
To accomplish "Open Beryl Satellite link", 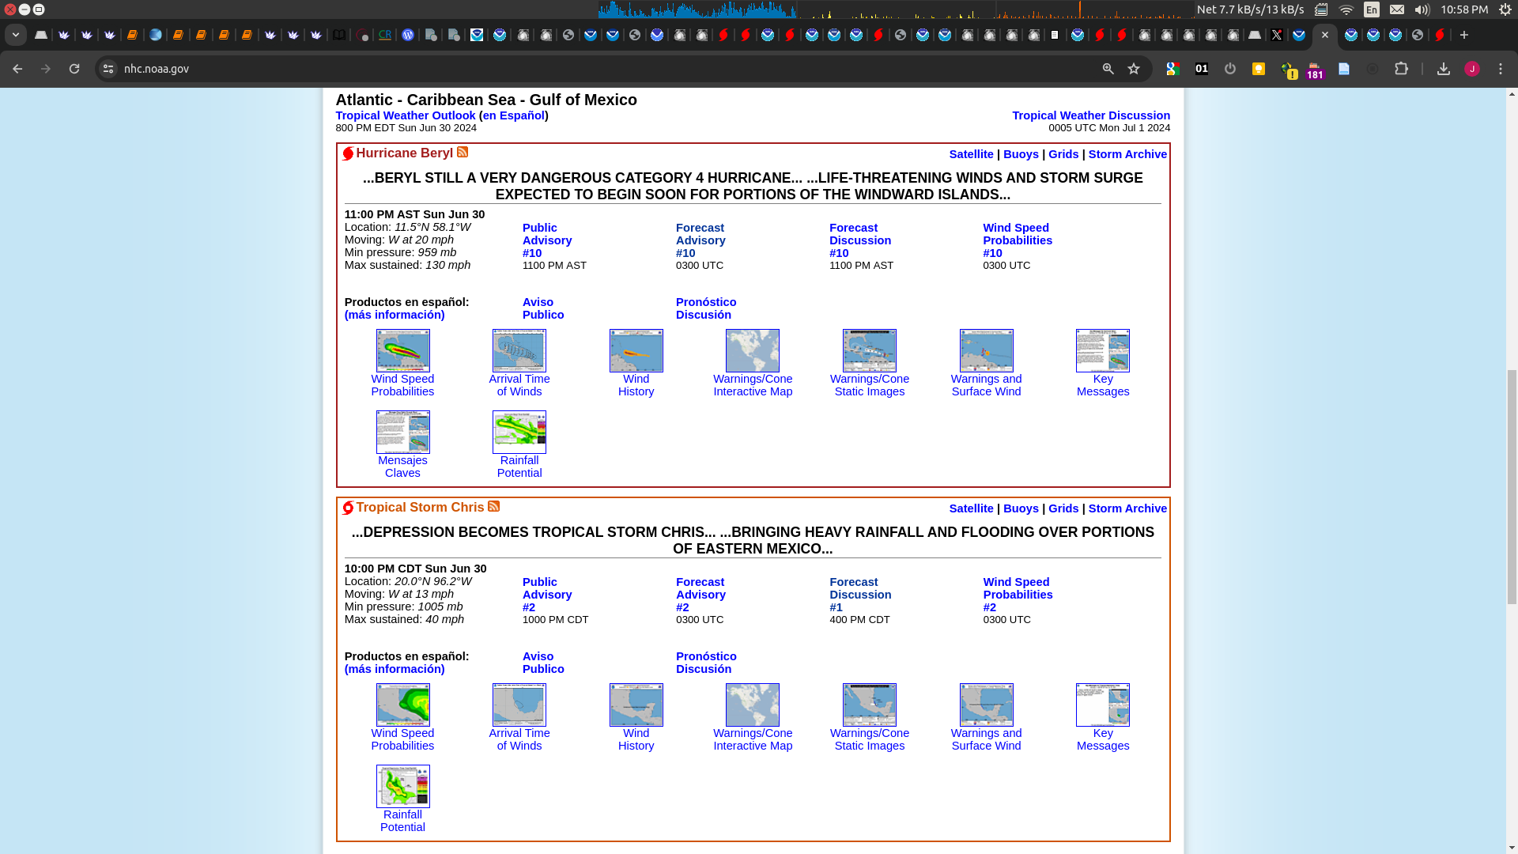I will click(x=971, y=154).
